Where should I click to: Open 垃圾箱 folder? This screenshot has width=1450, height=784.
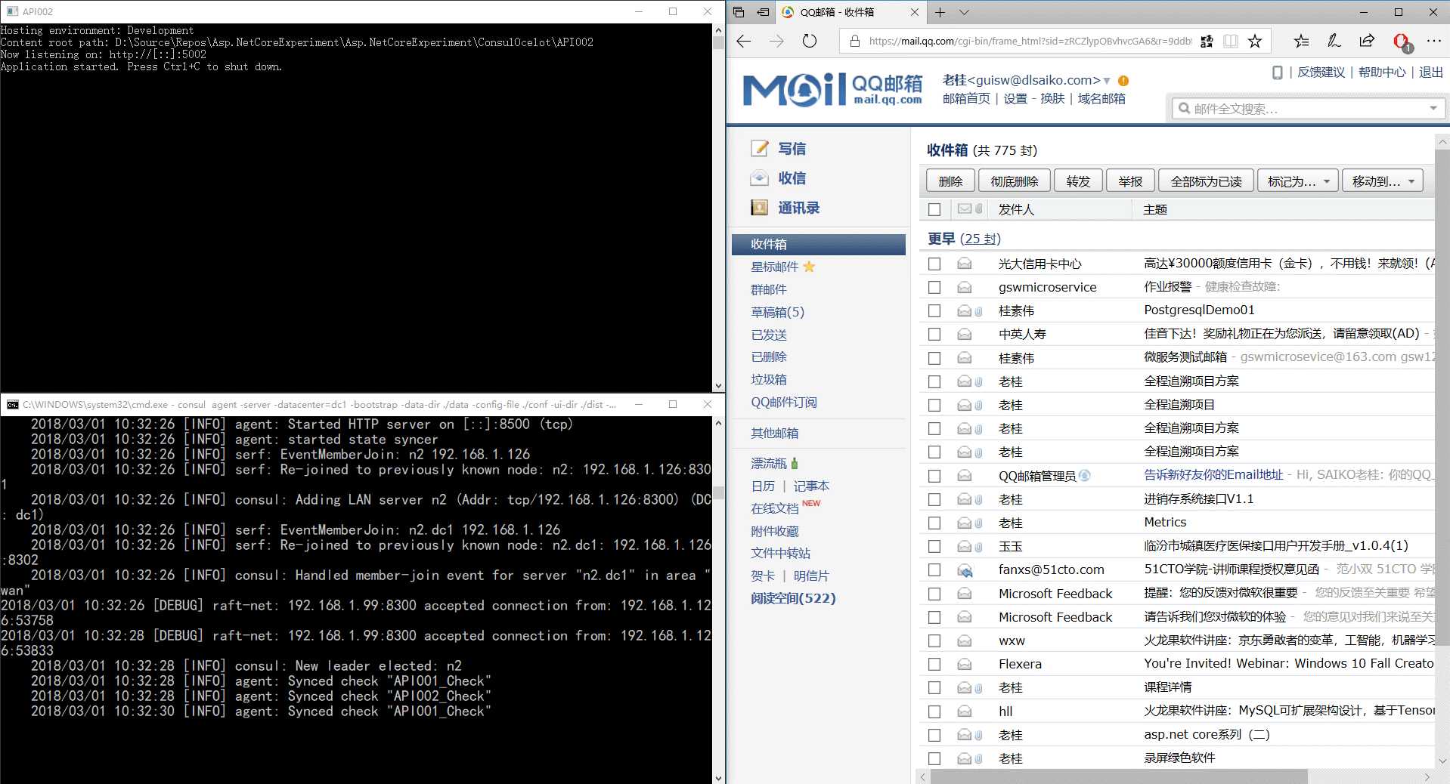pos(769,379)
